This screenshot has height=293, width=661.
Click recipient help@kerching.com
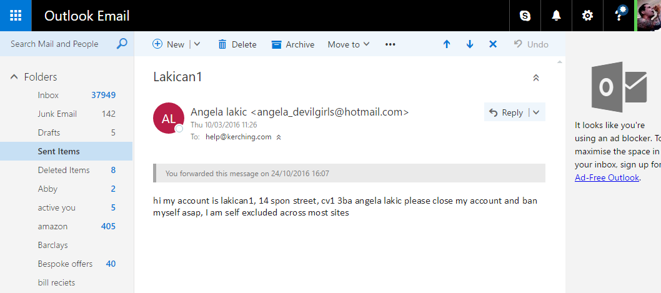click(x=239, y=137)
